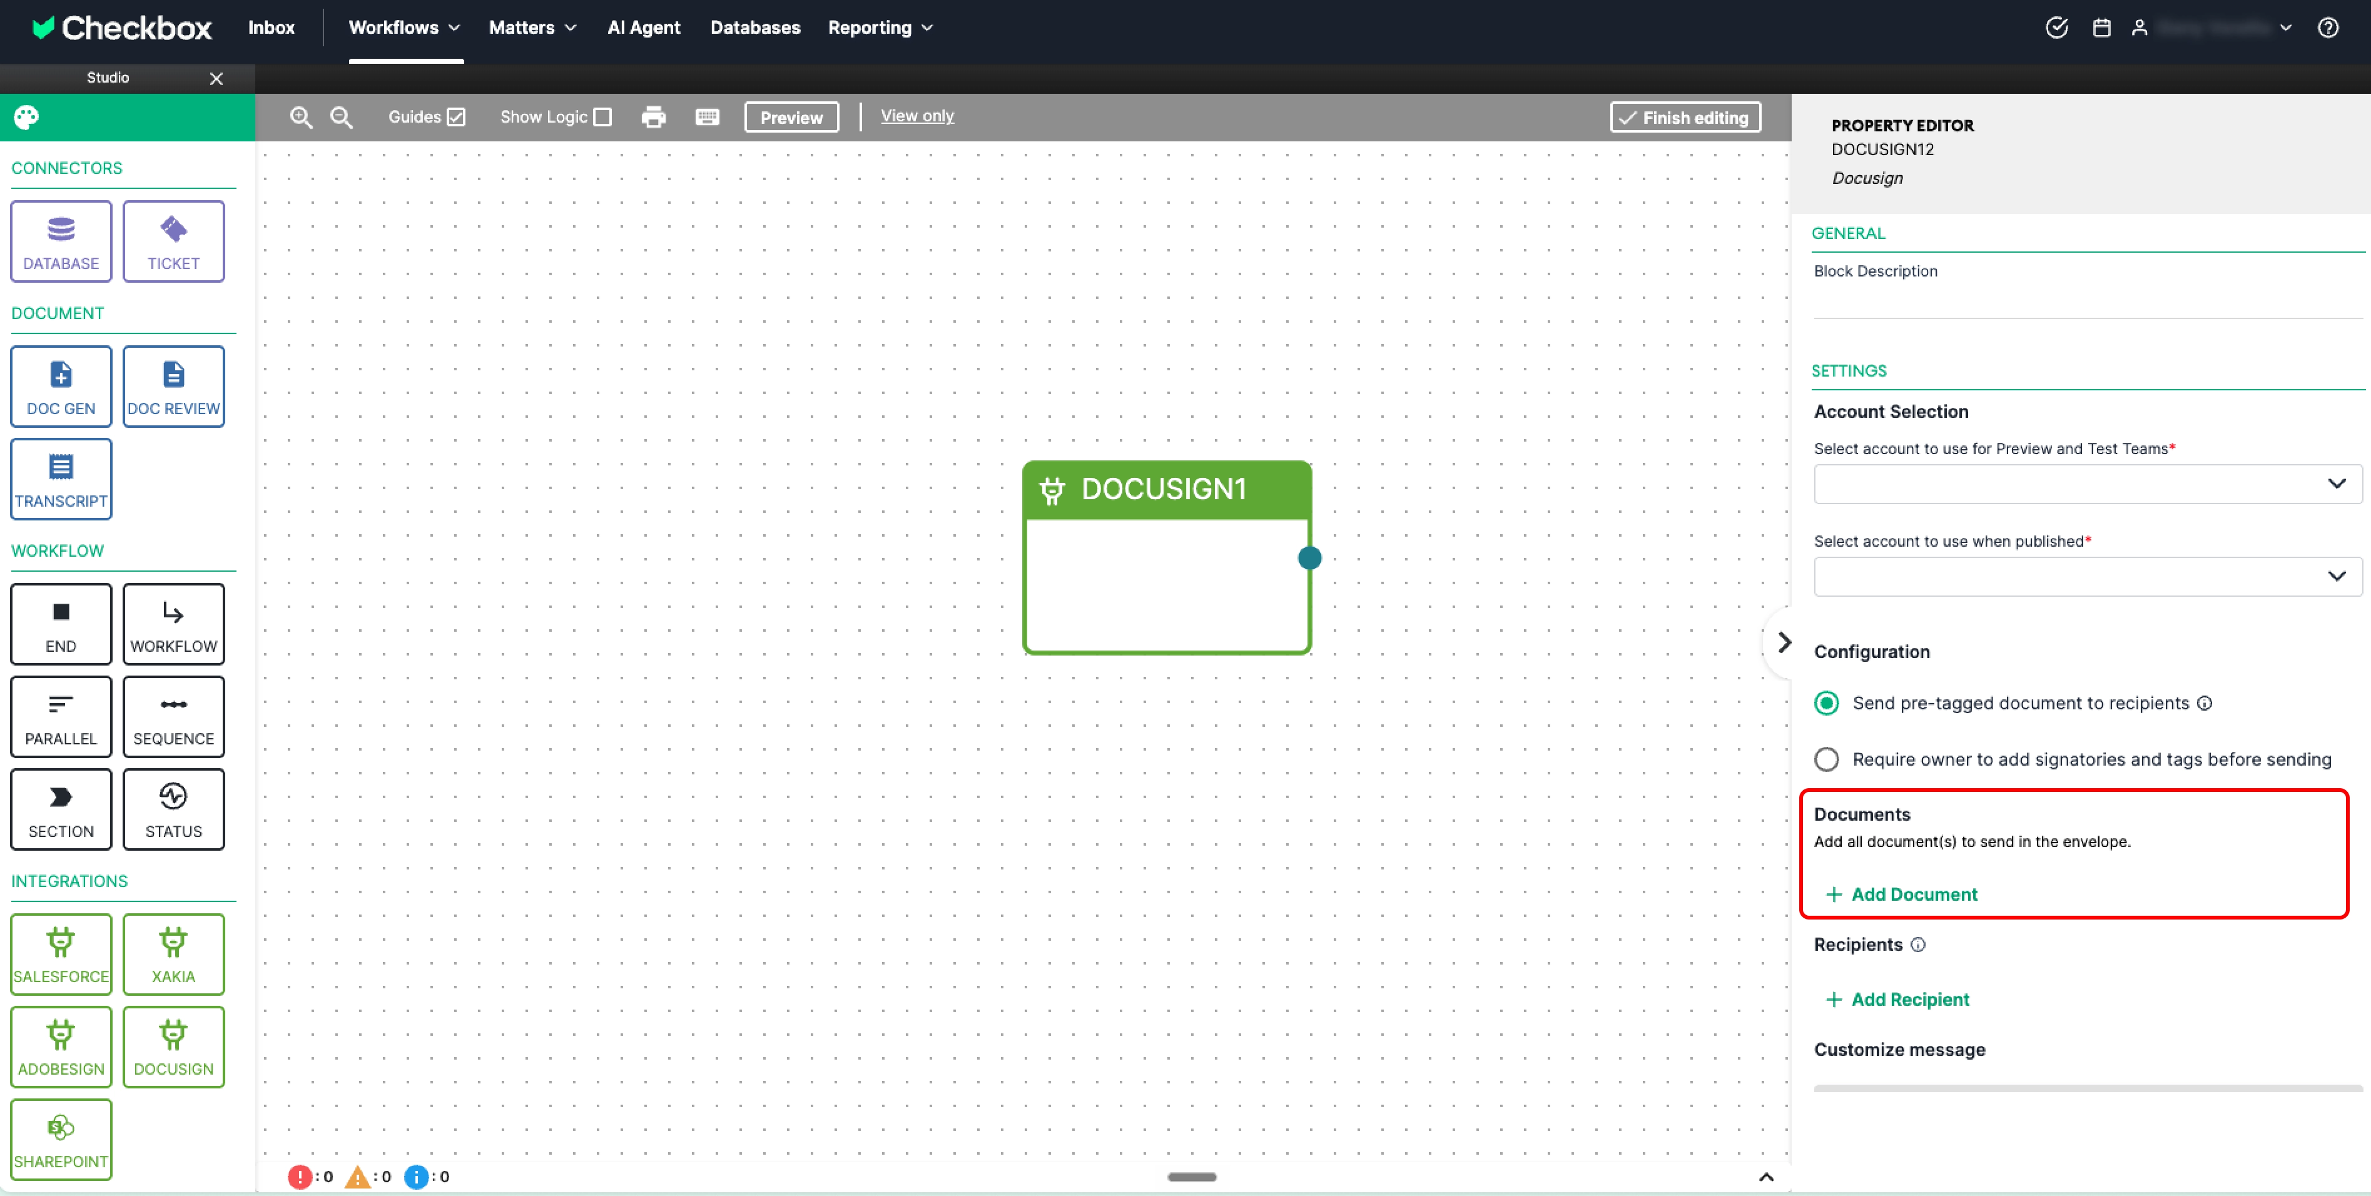Click Add Document link

[1901, 894]
